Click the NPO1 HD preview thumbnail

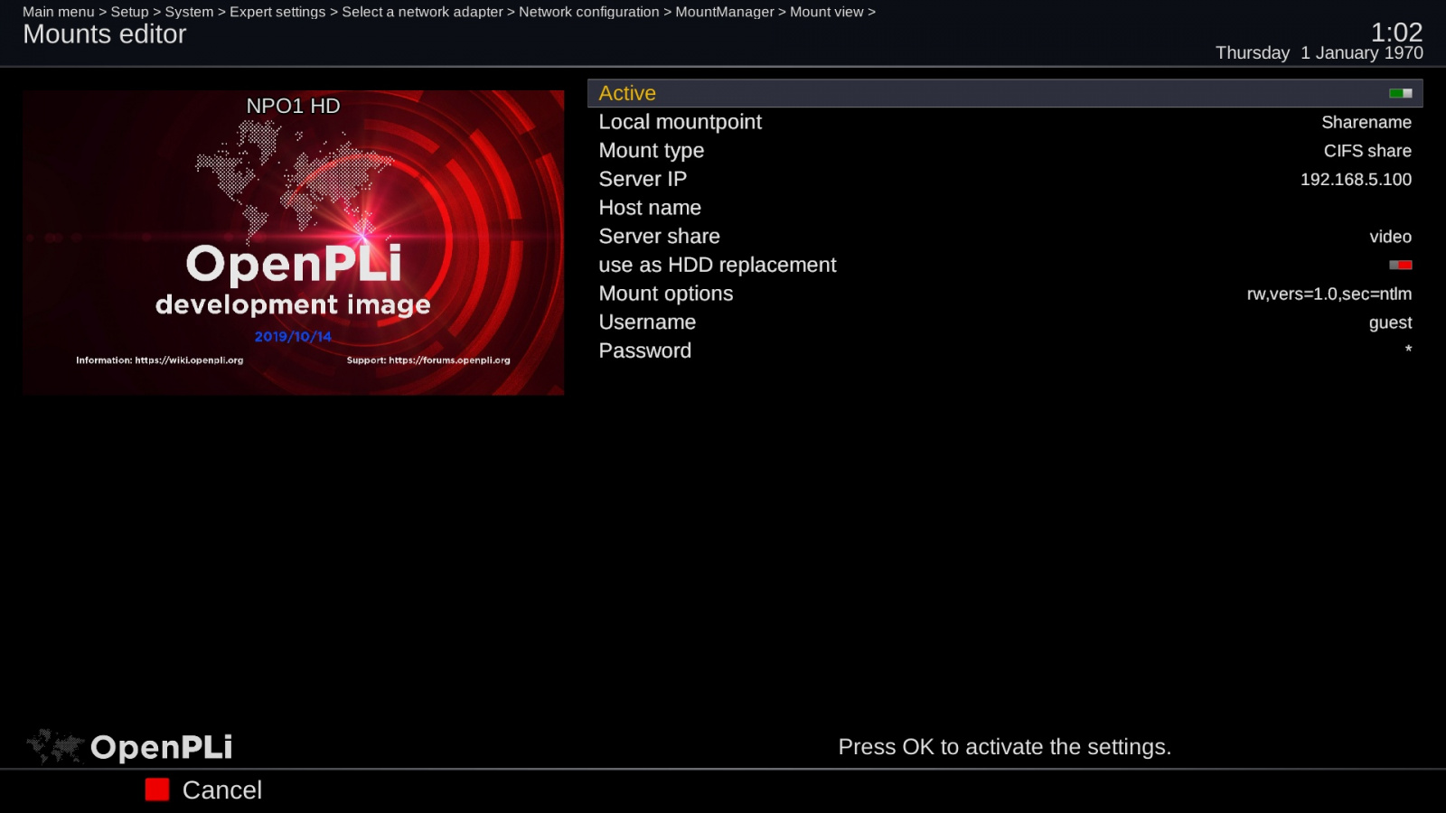[x=294, y=242]
